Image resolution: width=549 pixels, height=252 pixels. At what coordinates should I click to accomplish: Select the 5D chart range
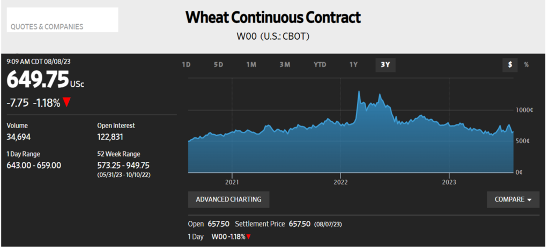coord(218,65)
